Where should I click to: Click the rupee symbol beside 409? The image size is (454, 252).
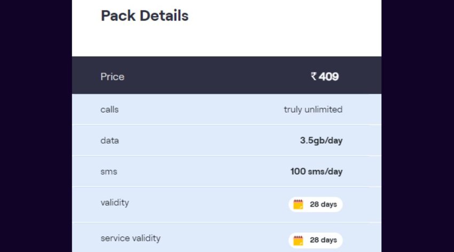pyautogui.click(x=314, y=76)
